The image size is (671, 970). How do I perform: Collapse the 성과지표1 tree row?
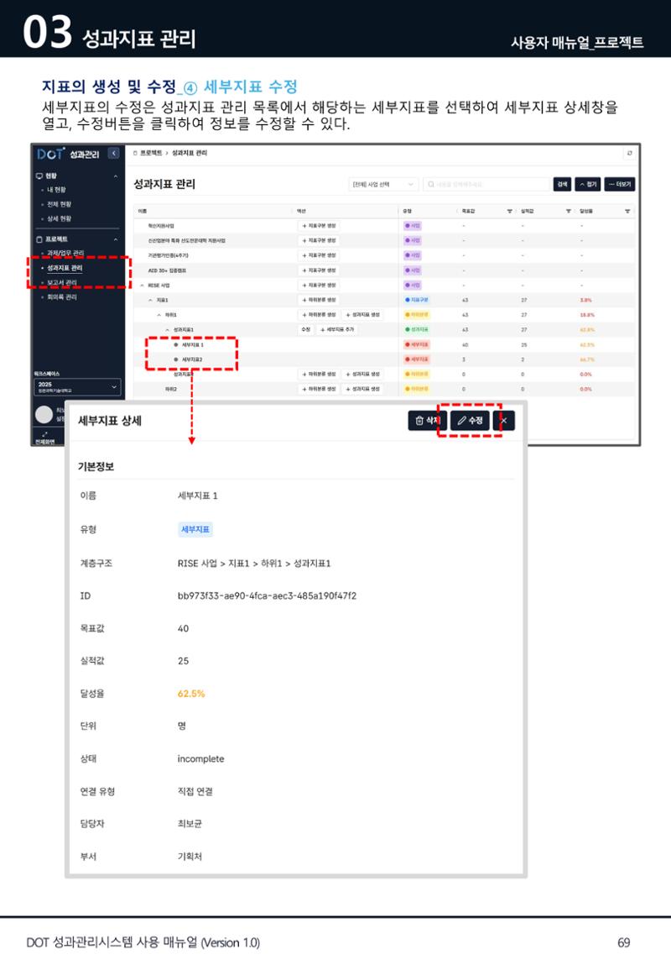[x=167, y=330]
